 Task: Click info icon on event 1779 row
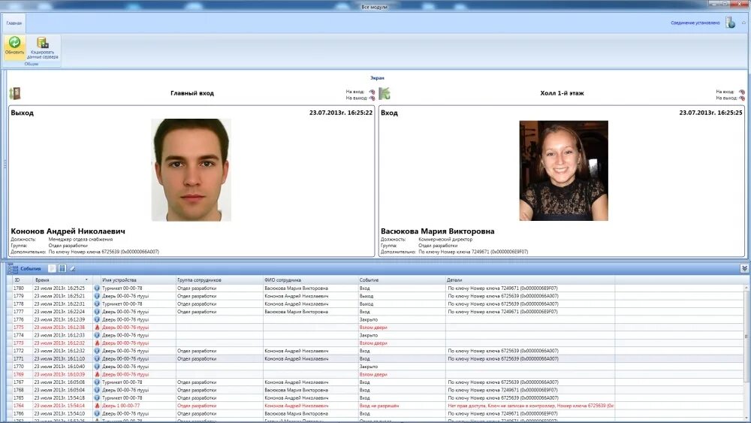click(97, 296)
